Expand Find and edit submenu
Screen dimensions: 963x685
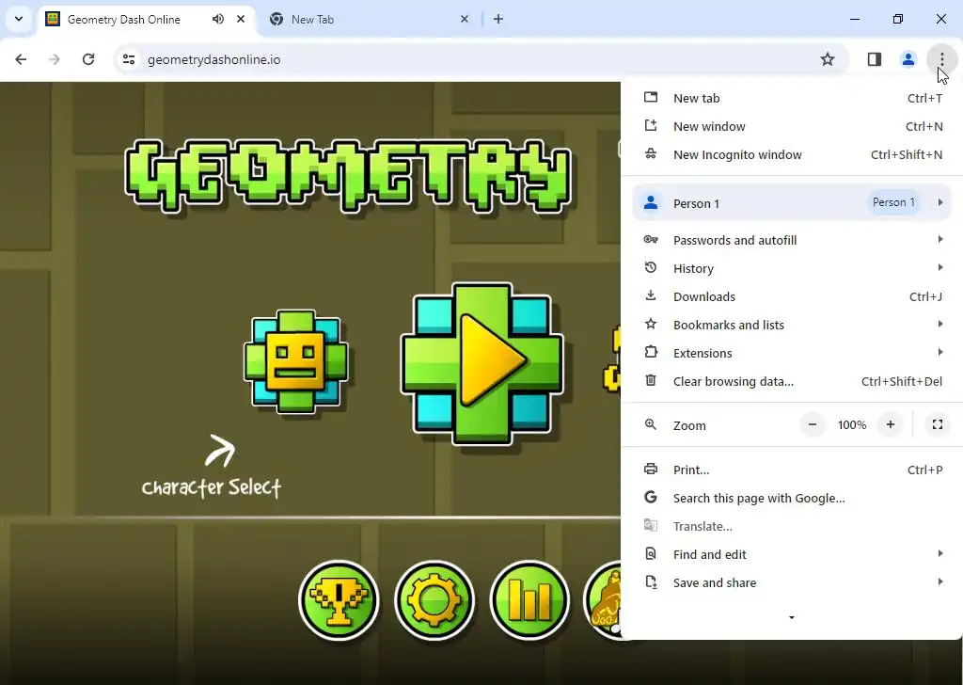(792, 555)
